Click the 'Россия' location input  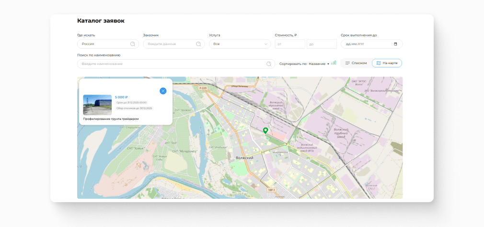[103, 44]
